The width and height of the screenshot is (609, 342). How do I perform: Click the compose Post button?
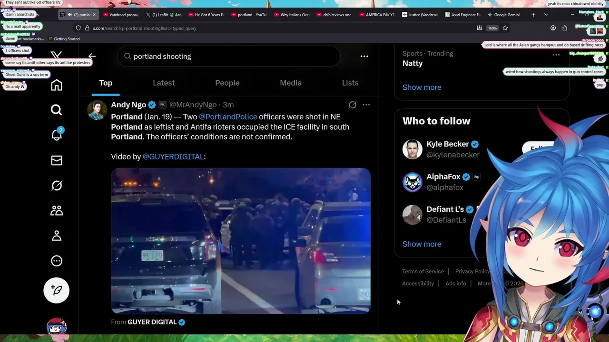(57, 290)
